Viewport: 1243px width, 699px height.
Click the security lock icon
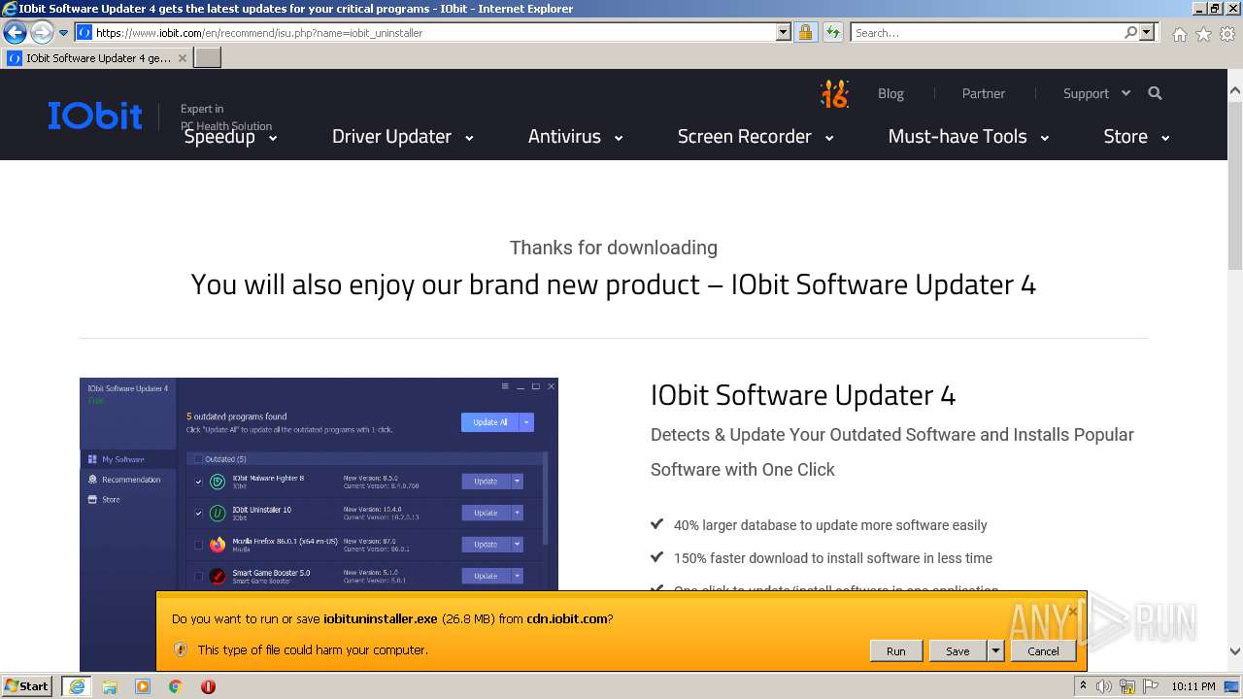point(805,32)
